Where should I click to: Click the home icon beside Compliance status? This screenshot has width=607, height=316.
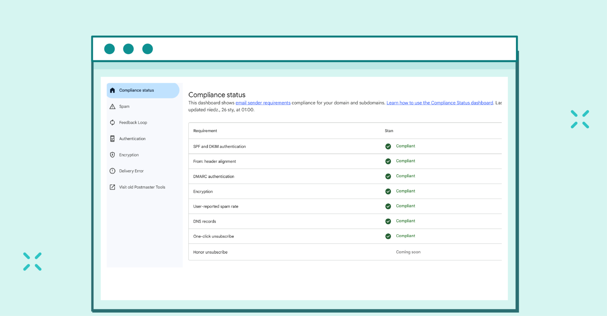(x=112, y=90)
